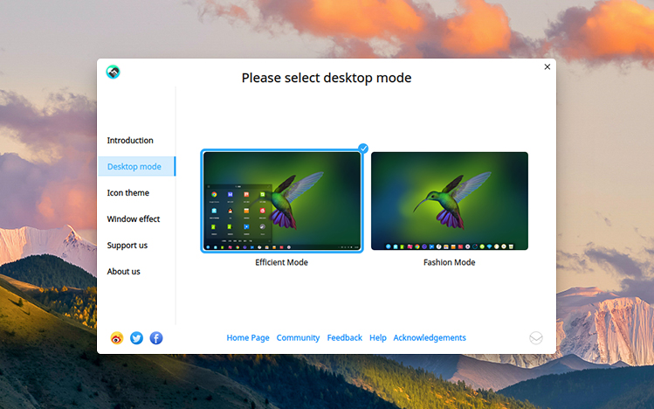Open the Window effect section

(x=134, y=219)
